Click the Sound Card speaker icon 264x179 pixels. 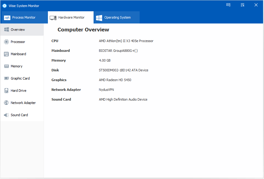pyautogui.click(x=6, y=115)
